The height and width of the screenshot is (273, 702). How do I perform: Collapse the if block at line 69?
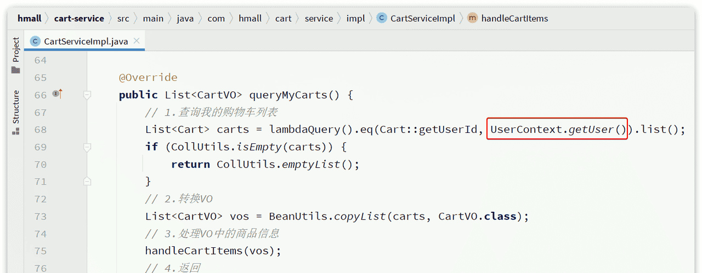[87, 147]
